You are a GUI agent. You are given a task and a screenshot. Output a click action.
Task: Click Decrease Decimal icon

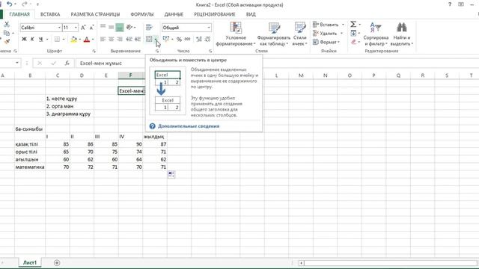click(207, 39)
